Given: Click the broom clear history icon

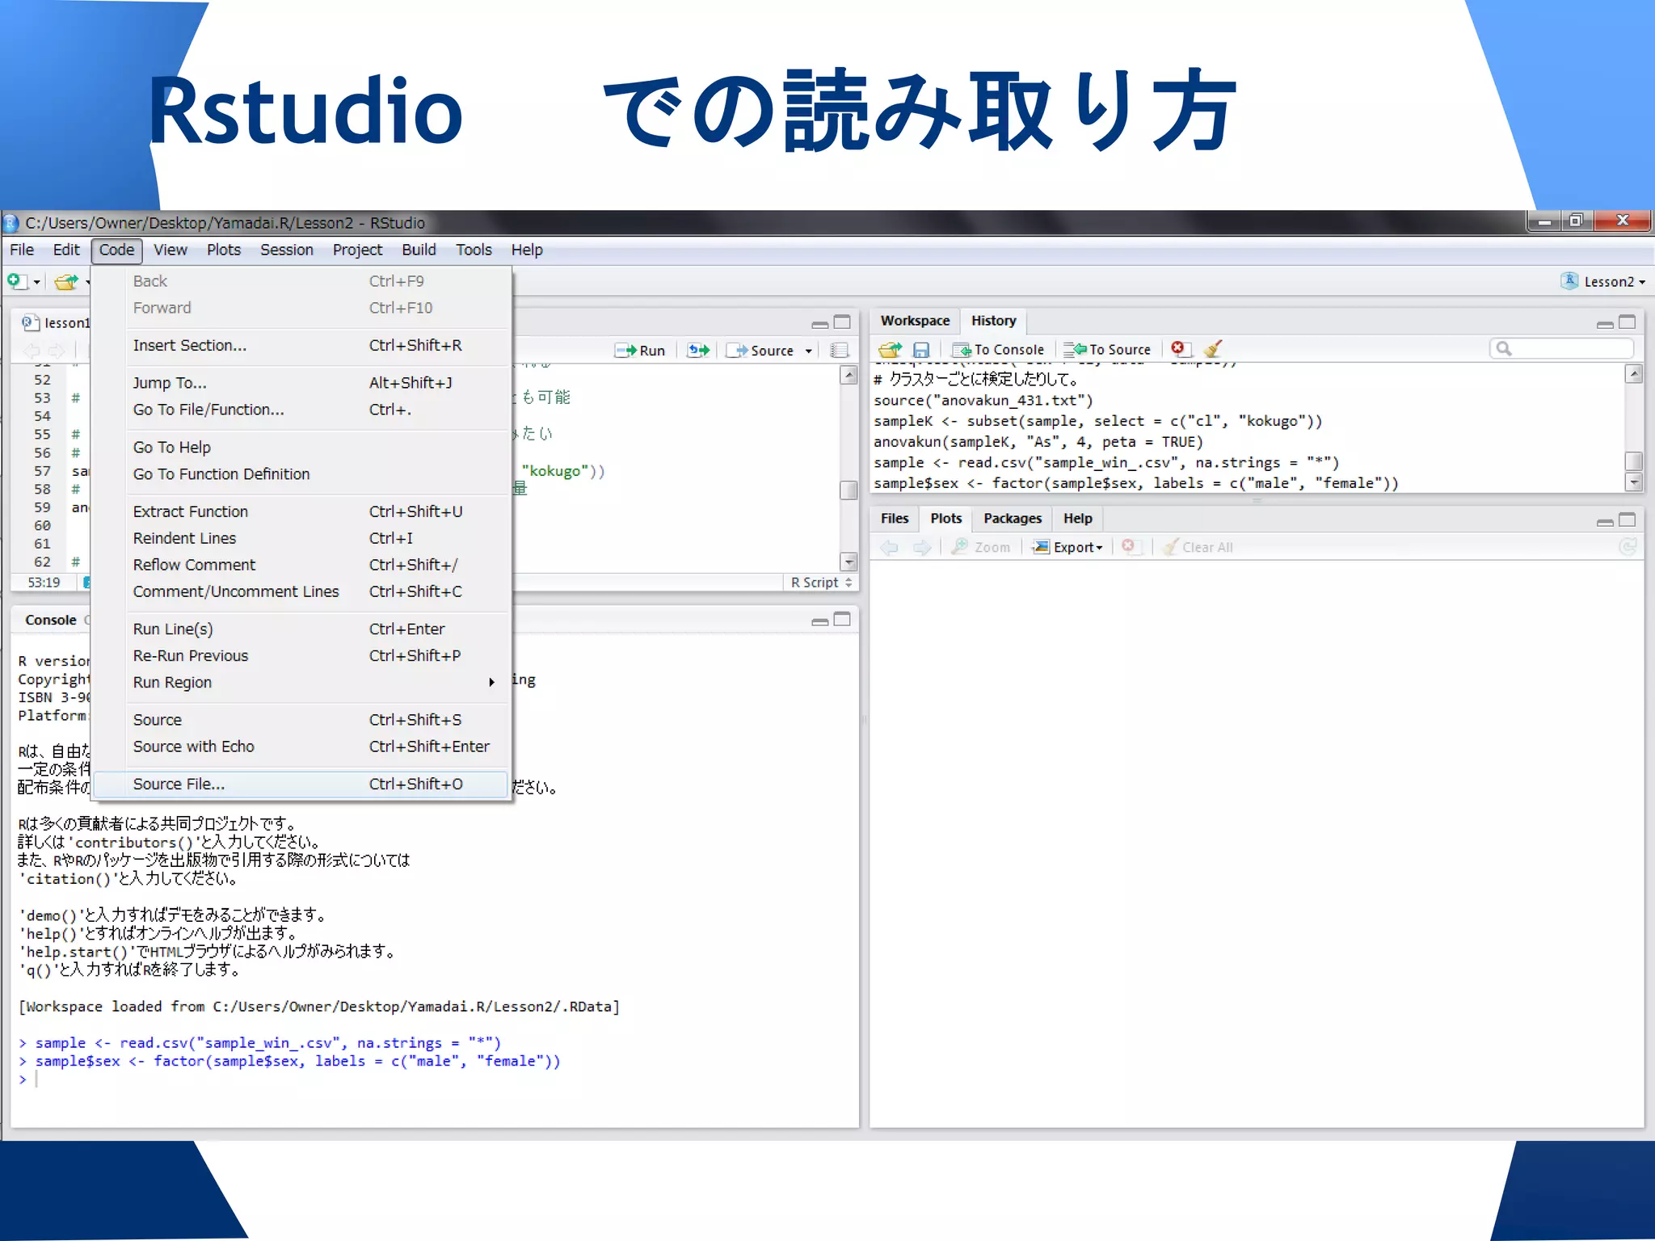Looking at the screenshot, I should coord(1212,348).
